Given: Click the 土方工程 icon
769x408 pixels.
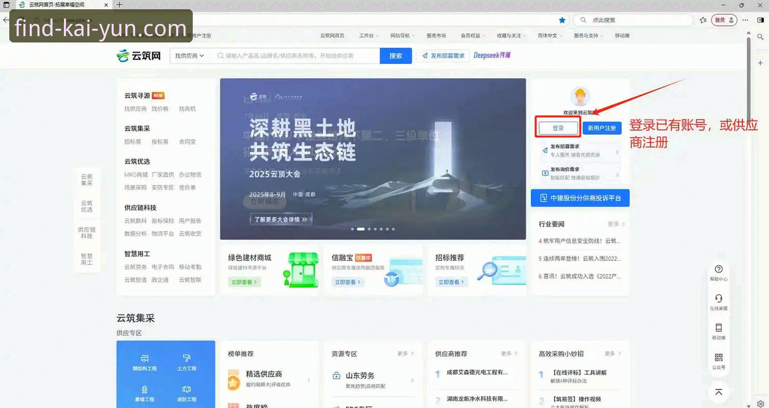Looking at the screenshot, I should tap(186, 358).
